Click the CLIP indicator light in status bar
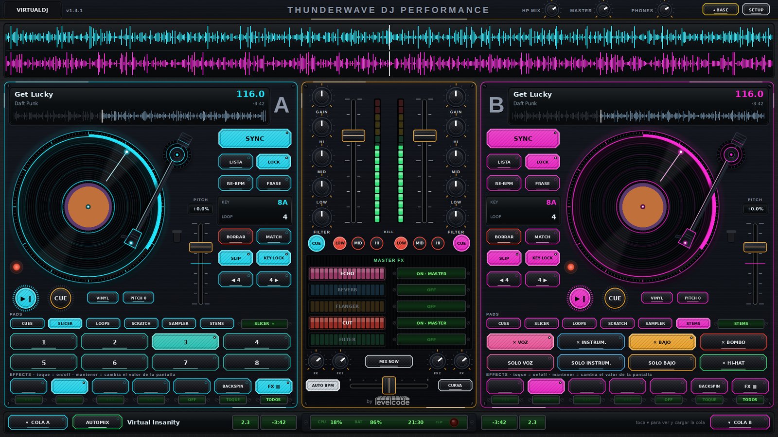The image size is (778, 437). coord(454,422)
